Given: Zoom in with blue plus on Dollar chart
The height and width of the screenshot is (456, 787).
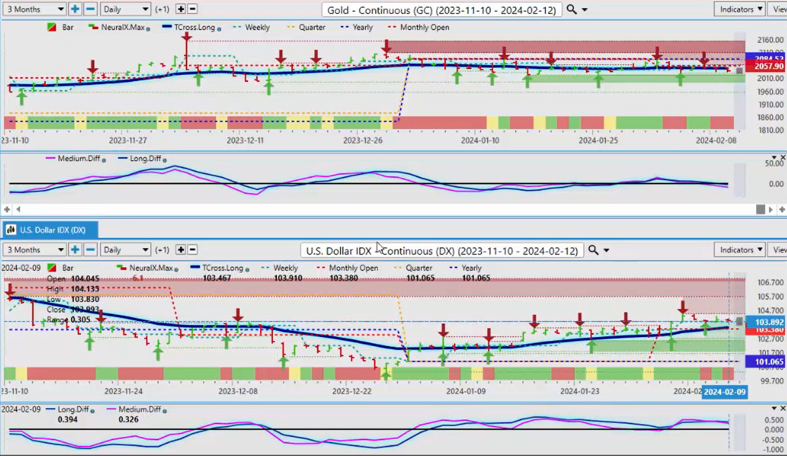Looking at the screenshot, I should [75, 249].
